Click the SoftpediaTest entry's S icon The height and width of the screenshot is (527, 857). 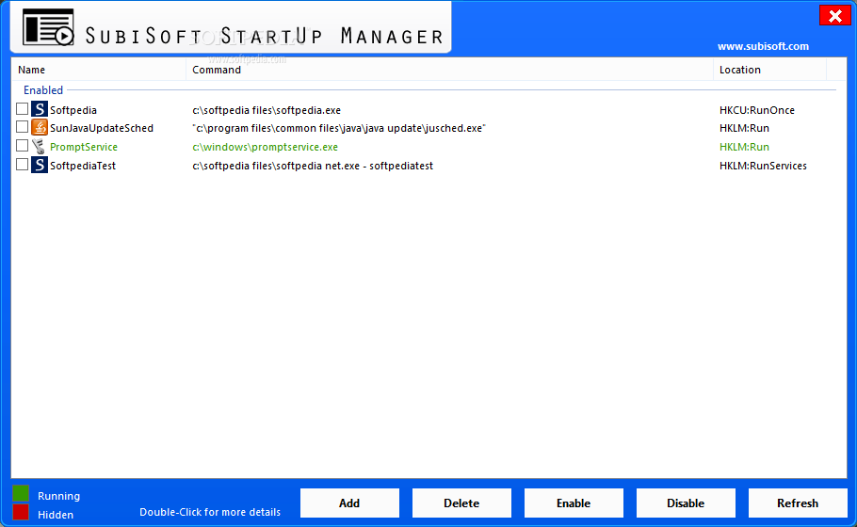point(39,165)
